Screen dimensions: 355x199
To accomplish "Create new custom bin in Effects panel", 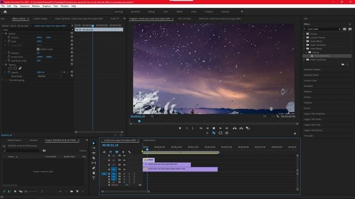I will pyautogui.click(x=343, y=64).
